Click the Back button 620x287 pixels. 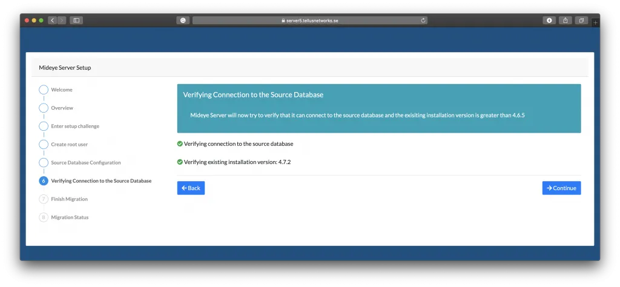tap(191, 188)
